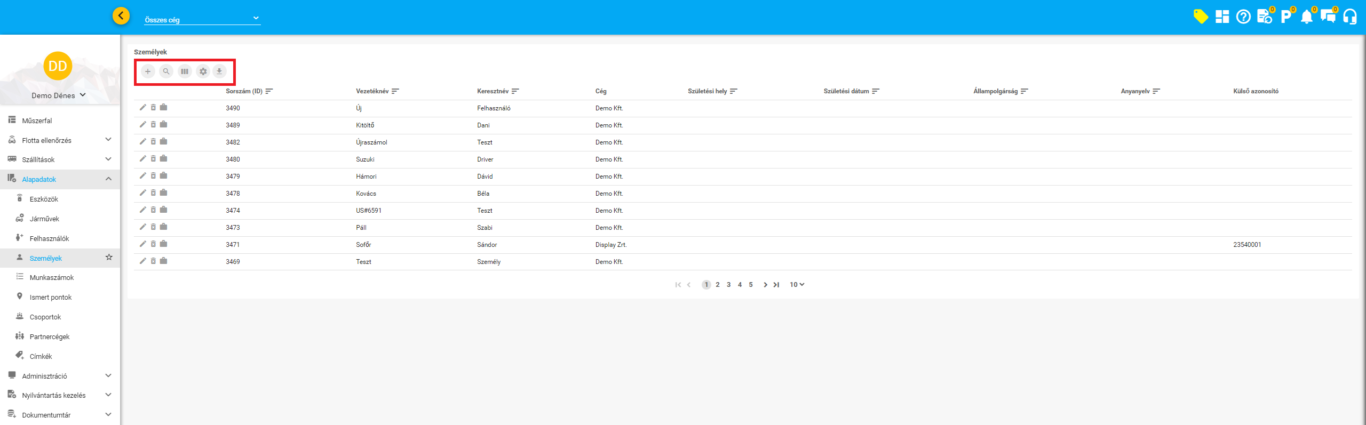The image size is (1366, 425).
Task: Edit the row with ID 3490
Action: (142, 108)
